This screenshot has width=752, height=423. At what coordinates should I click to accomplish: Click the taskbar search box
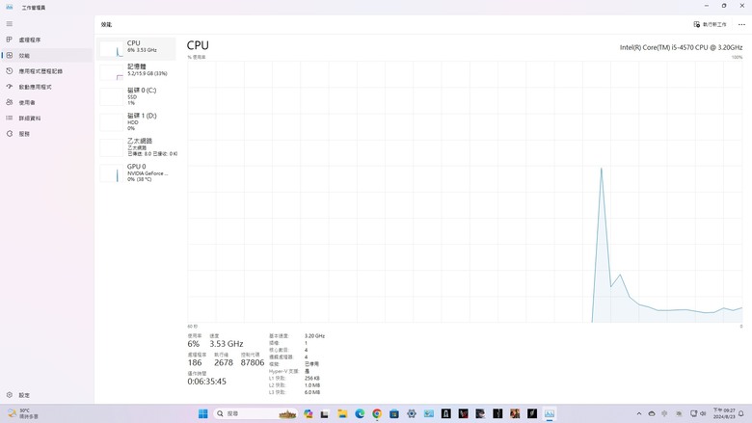pyautogui.click(x=255, y=413)
